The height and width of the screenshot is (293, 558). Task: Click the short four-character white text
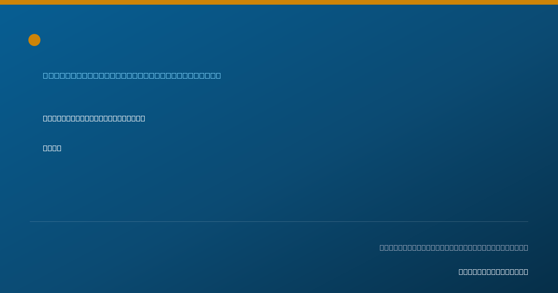click(x=52, y=148)
